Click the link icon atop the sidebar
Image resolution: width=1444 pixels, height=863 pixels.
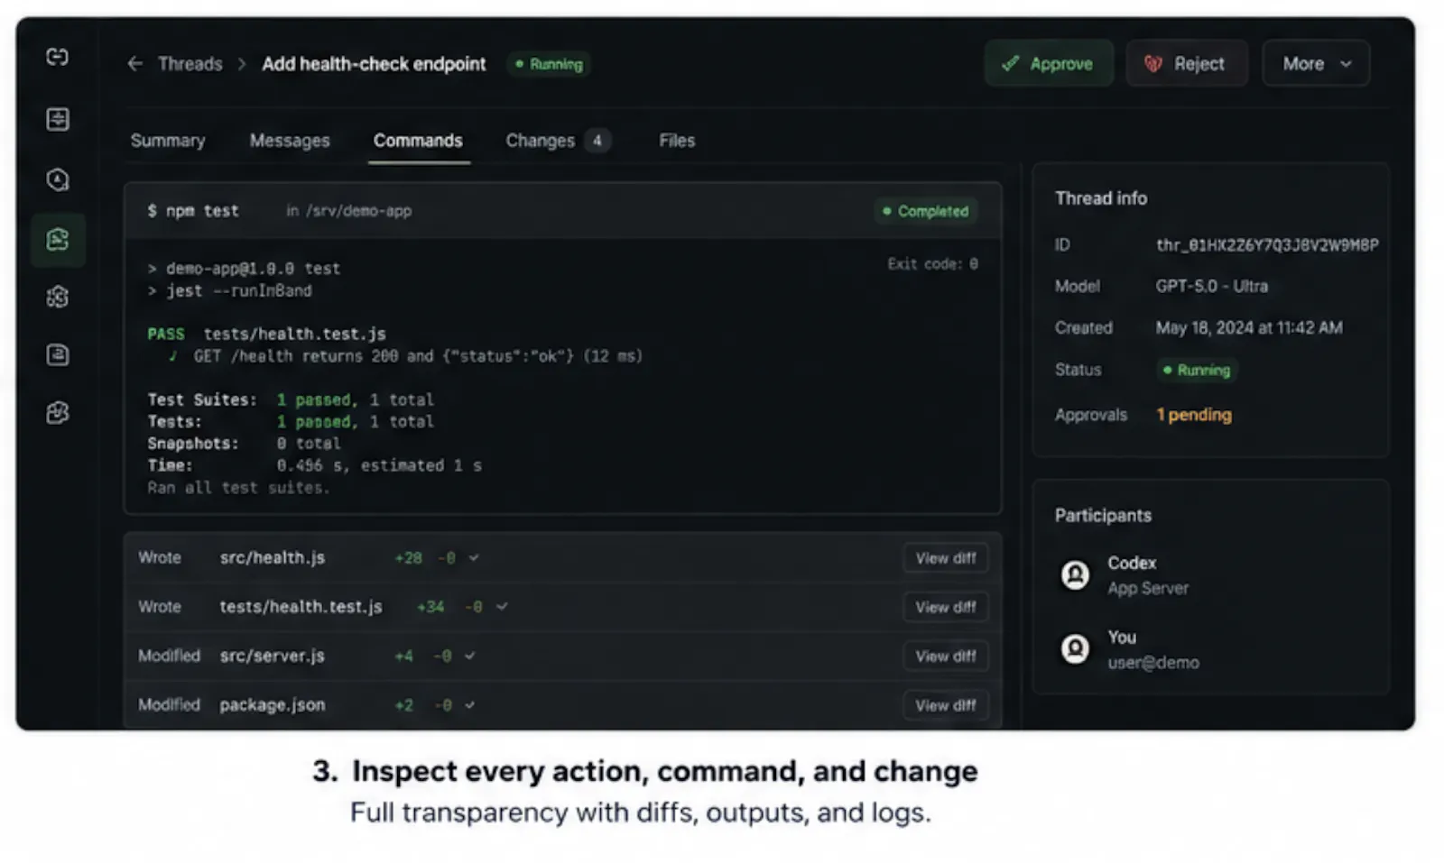[58, 57]
